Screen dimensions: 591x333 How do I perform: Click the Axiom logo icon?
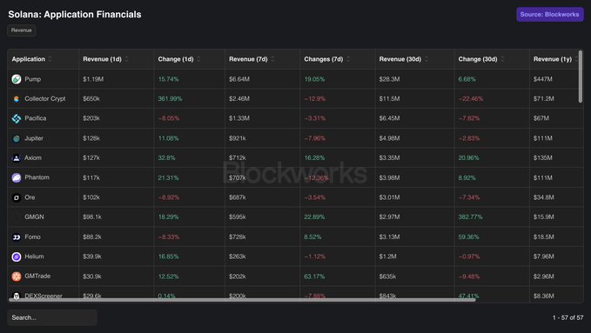[17, 158]
